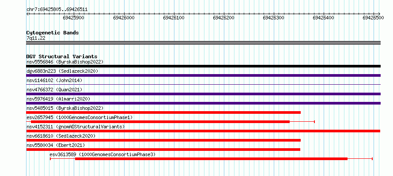Click the red nsv6618610 variant bar
The width and height of the screenshot is (393, 176).
(163, 140)
